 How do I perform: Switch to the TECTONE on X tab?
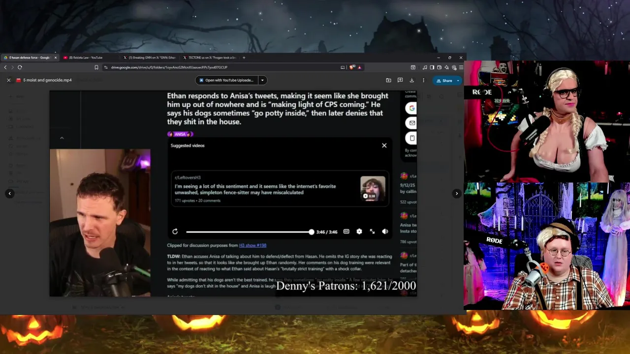click(209, 58)
